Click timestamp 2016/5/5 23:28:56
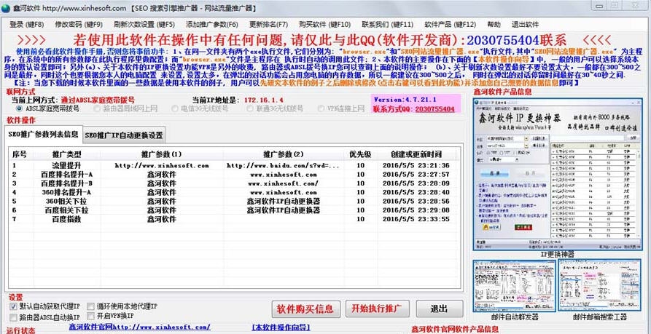This screenshot has width=651, height=334. [416, 201]
